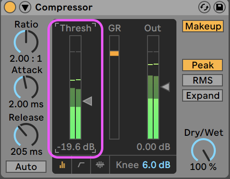Switch to the activity waveform view icon

pyautogui.click(x=100, y=165)
